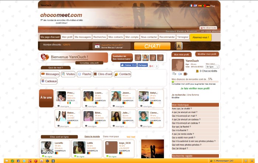Open Recherches menu item
Screen dimensions: 258x163
point(100,37)
